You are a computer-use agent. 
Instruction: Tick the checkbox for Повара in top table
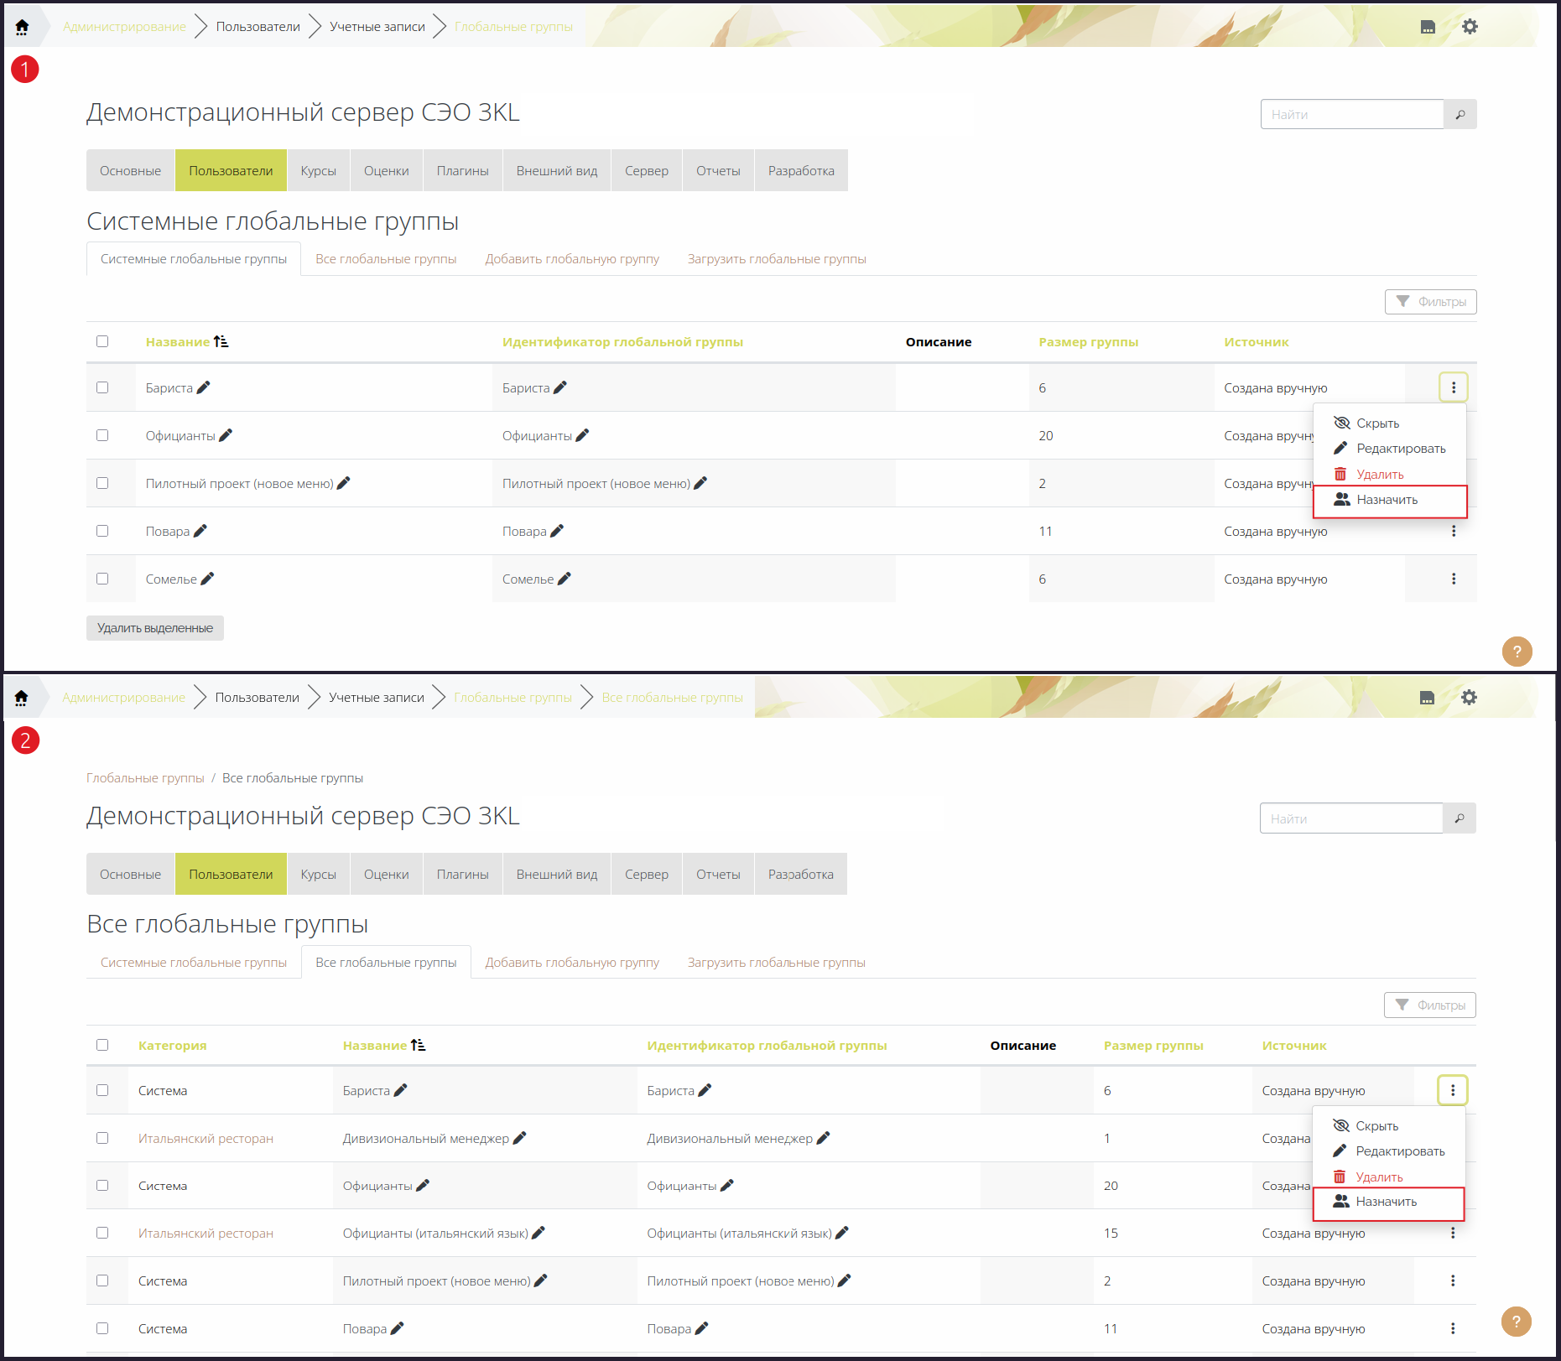point(102,531)
